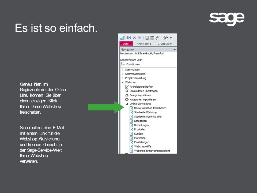This screenshot has width=257, height=193.
Task: Open the Bestellungen entry
Action: coord(141,125)
